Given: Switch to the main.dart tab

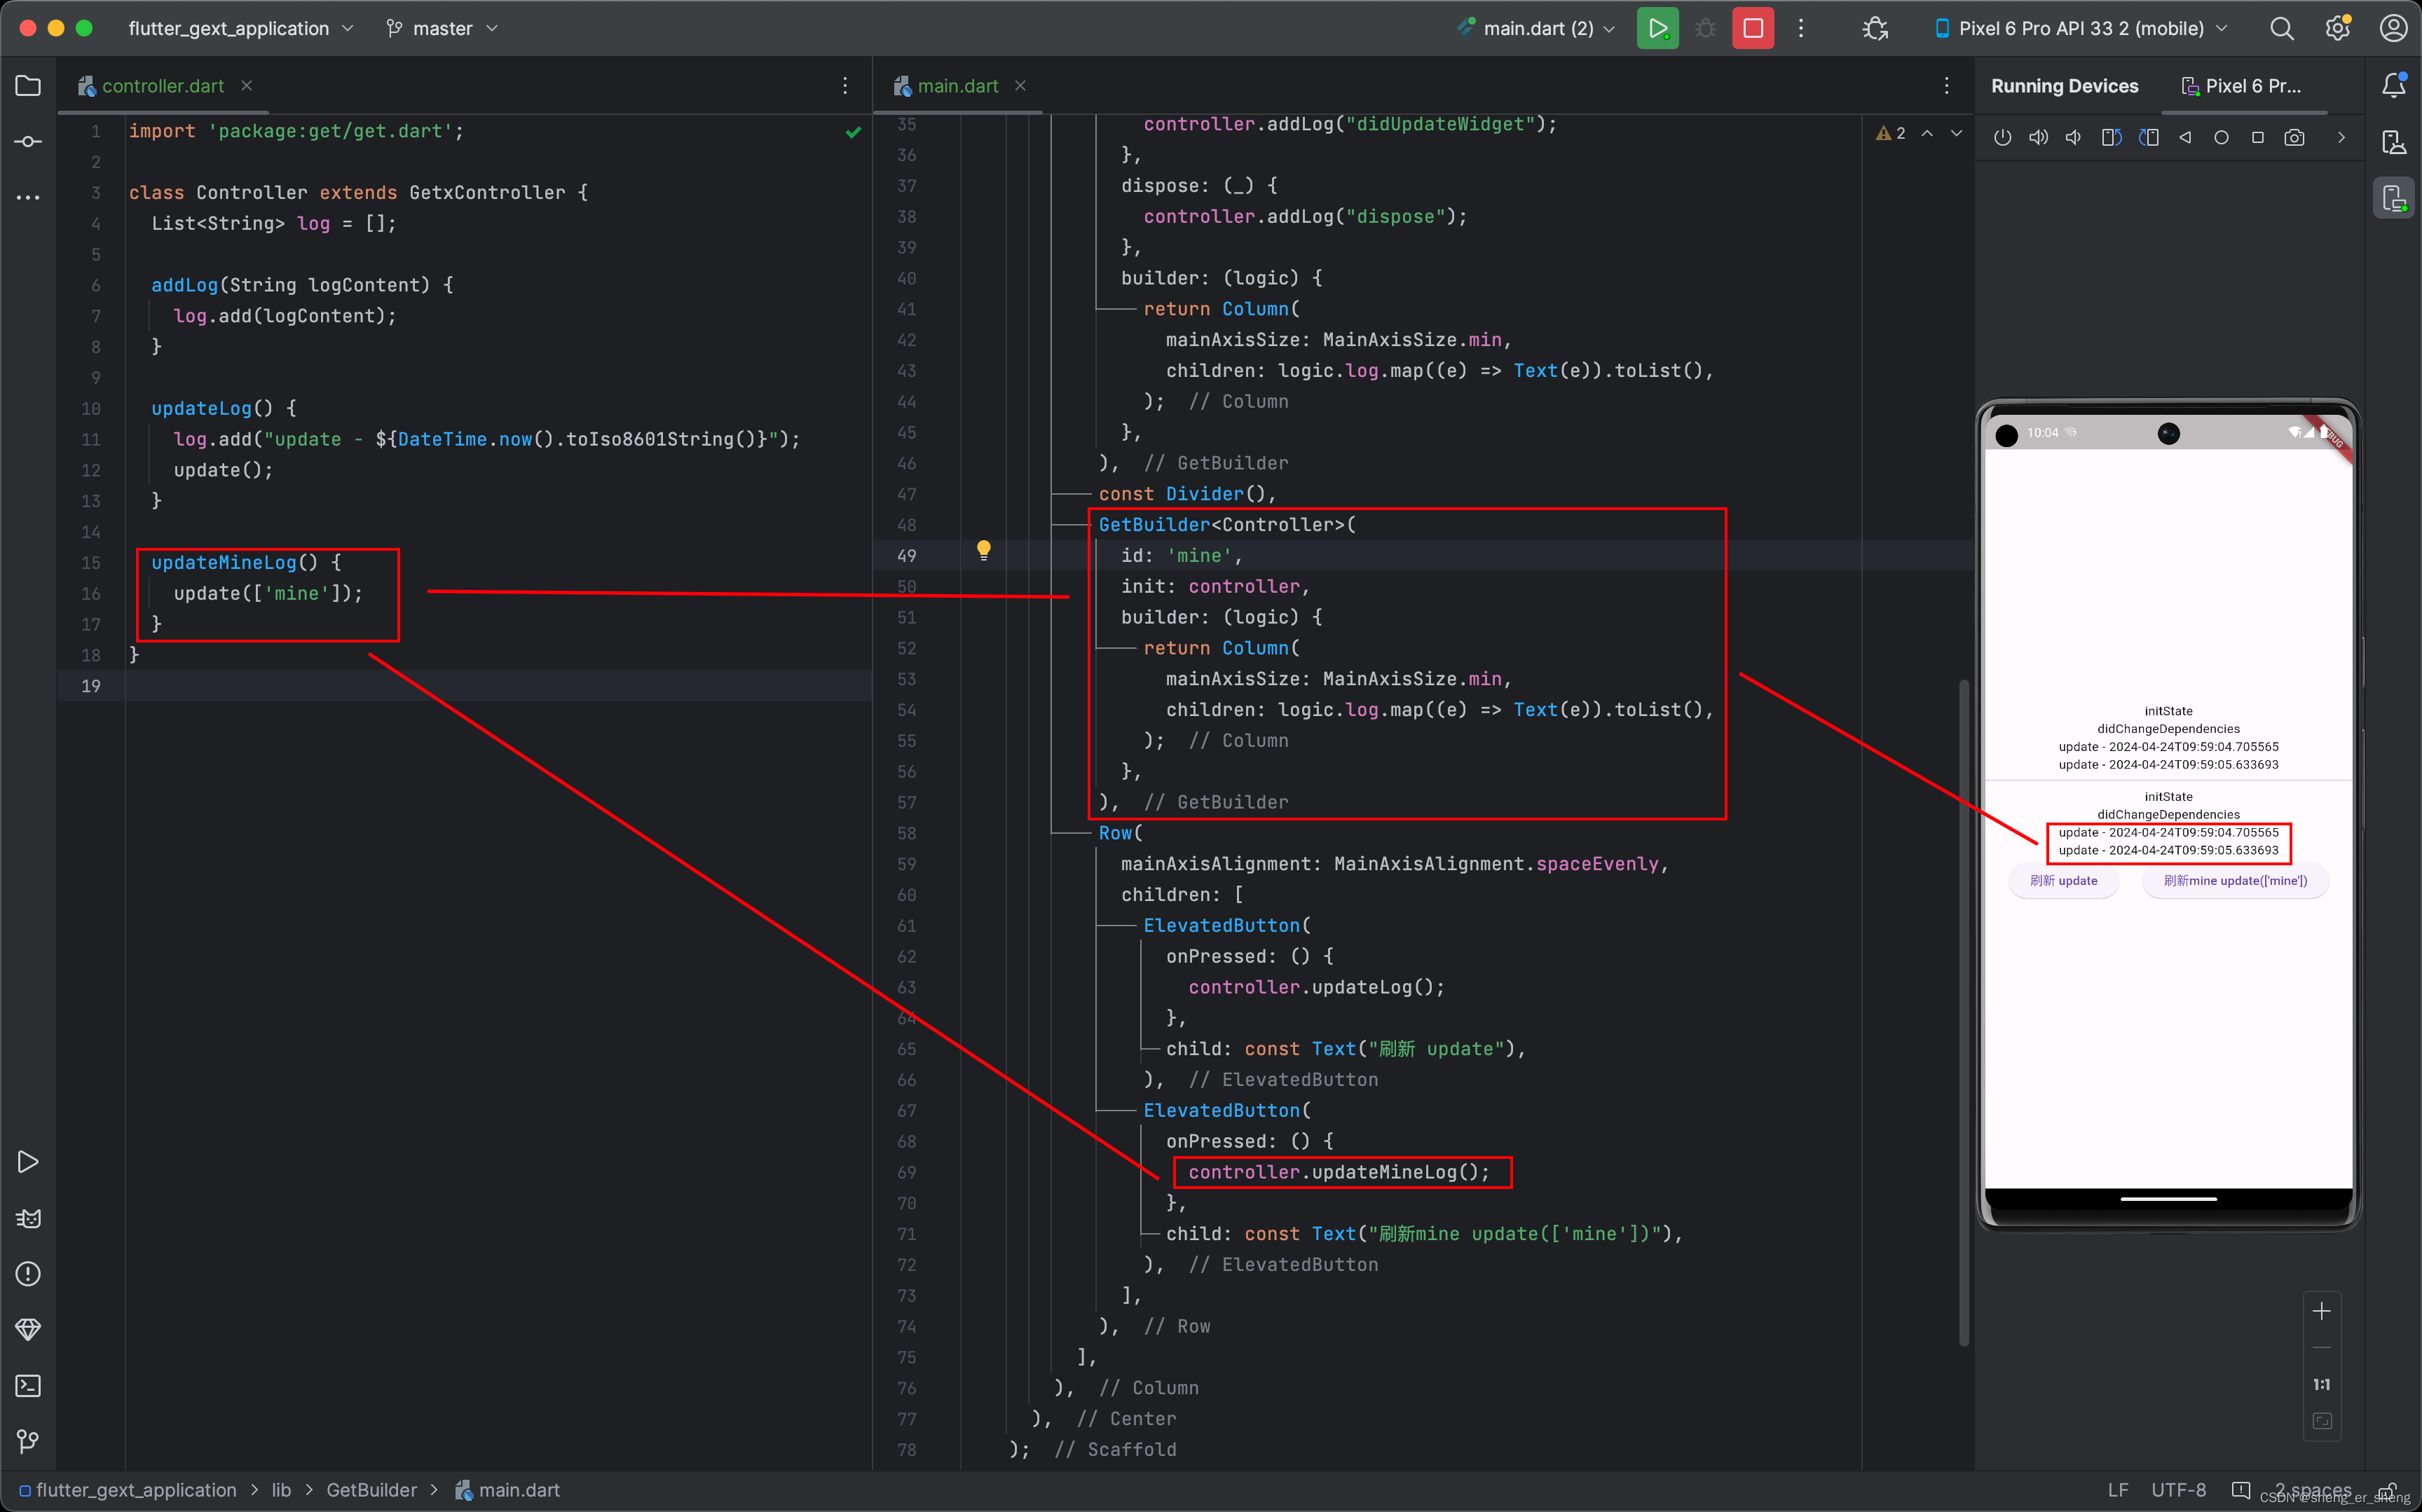Looking at the screenshot, I should point(955,85).
